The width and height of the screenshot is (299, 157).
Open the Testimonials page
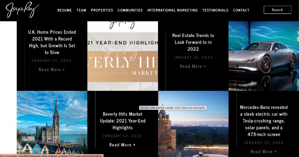[215, 10]
